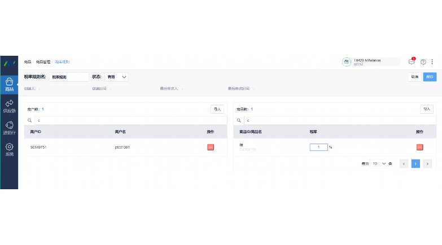Click the 税率 column header

(313, 132)
